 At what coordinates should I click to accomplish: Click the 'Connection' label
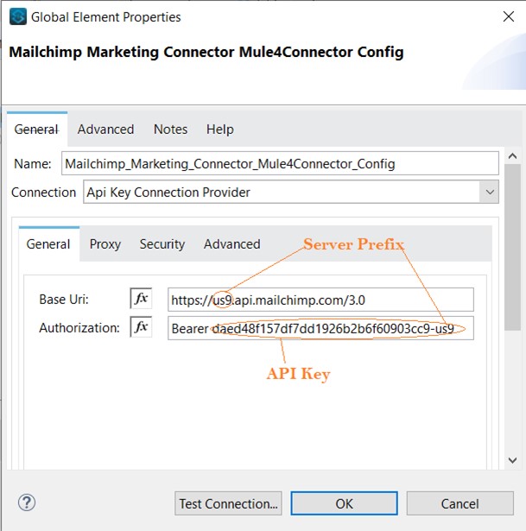pyautogui.click(x=43, y=193)
